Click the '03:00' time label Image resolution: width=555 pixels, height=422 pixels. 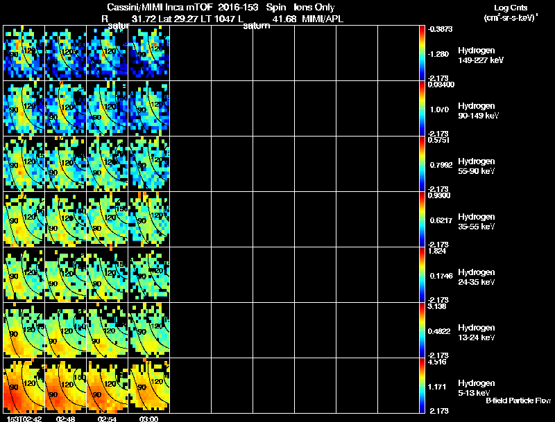click(x=148, y=419)
